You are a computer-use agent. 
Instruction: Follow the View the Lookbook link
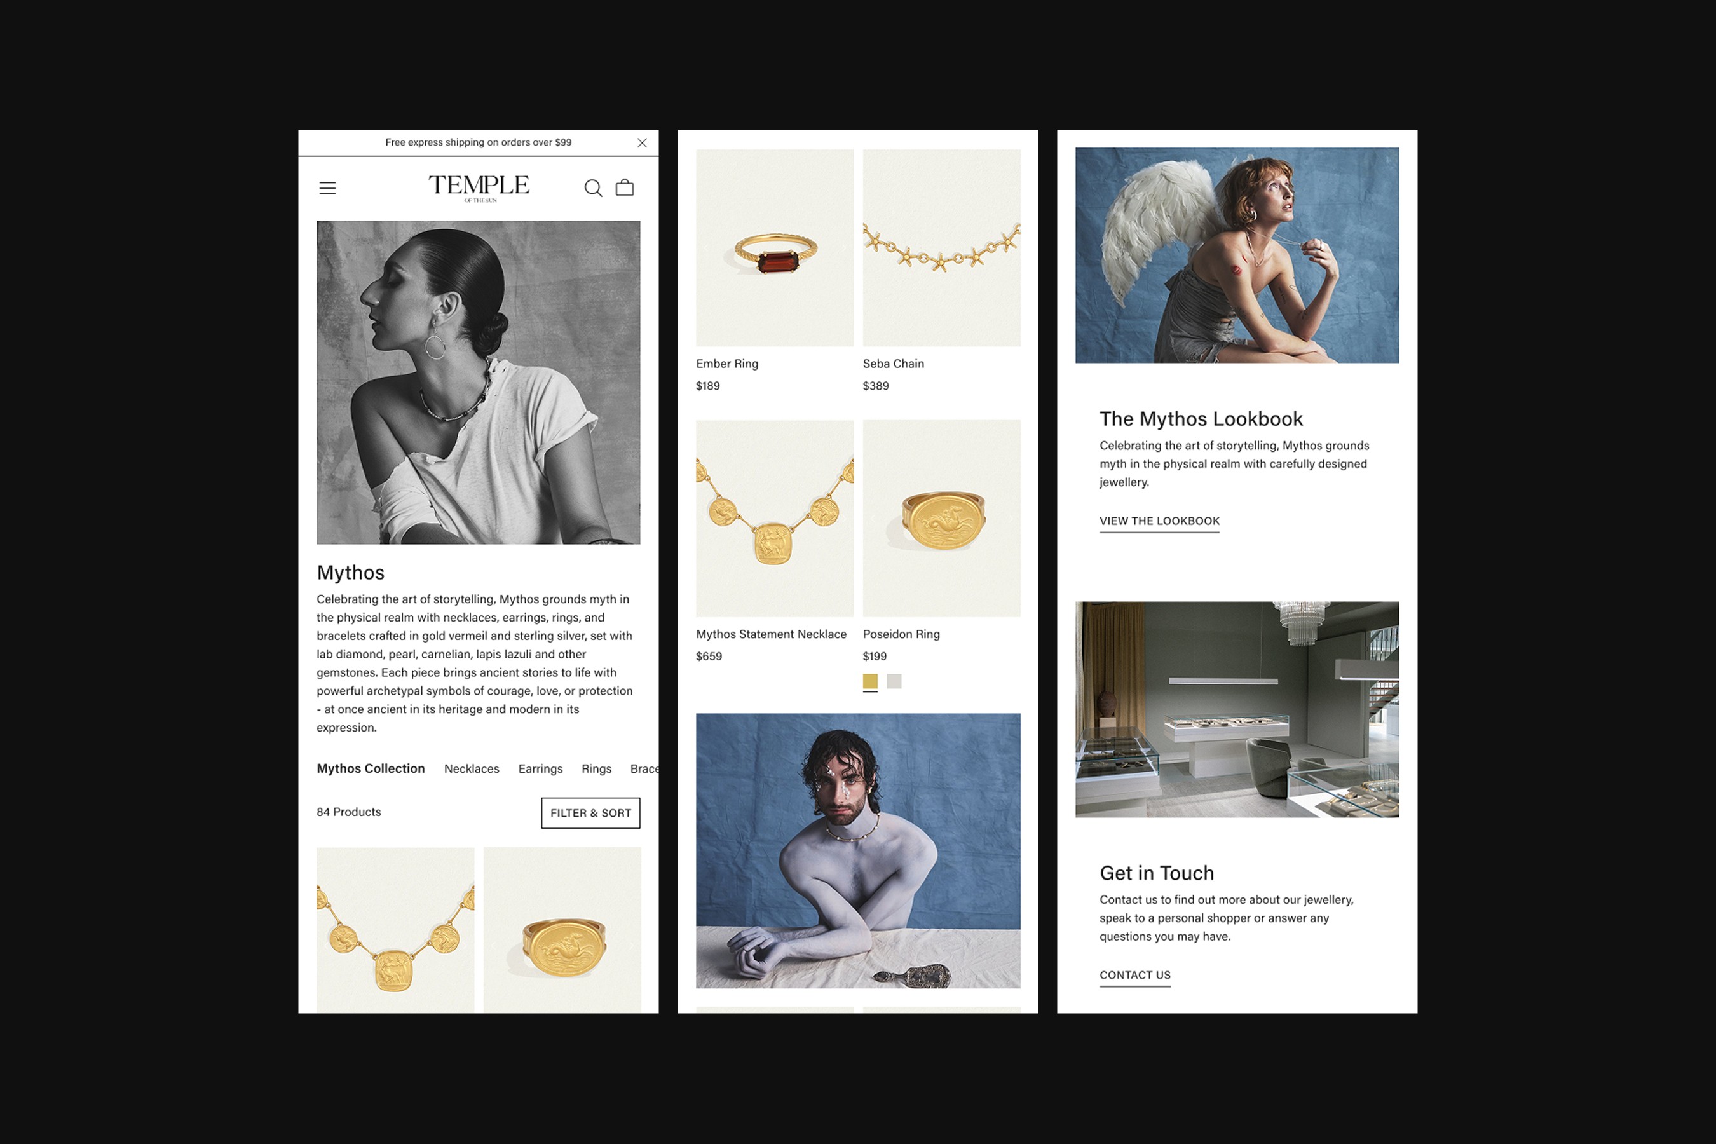click(1159, 521)
